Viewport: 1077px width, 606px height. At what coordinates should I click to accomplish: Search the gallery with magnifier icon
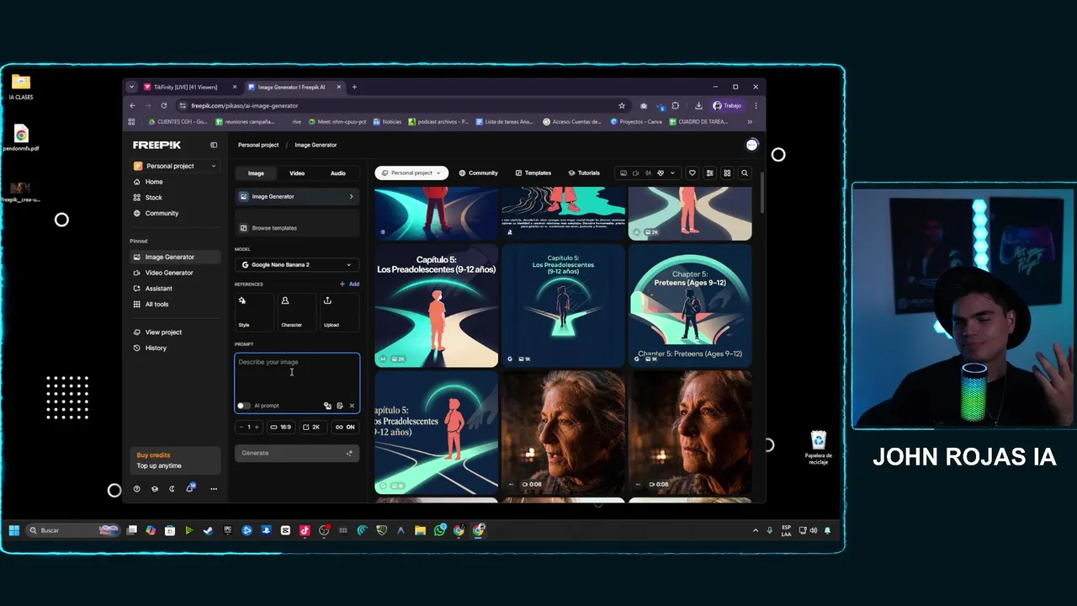pos(745,173)
